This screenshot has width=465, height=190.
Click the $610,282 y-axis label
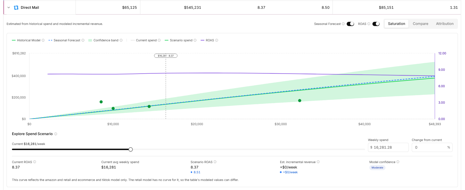[19, 53]
